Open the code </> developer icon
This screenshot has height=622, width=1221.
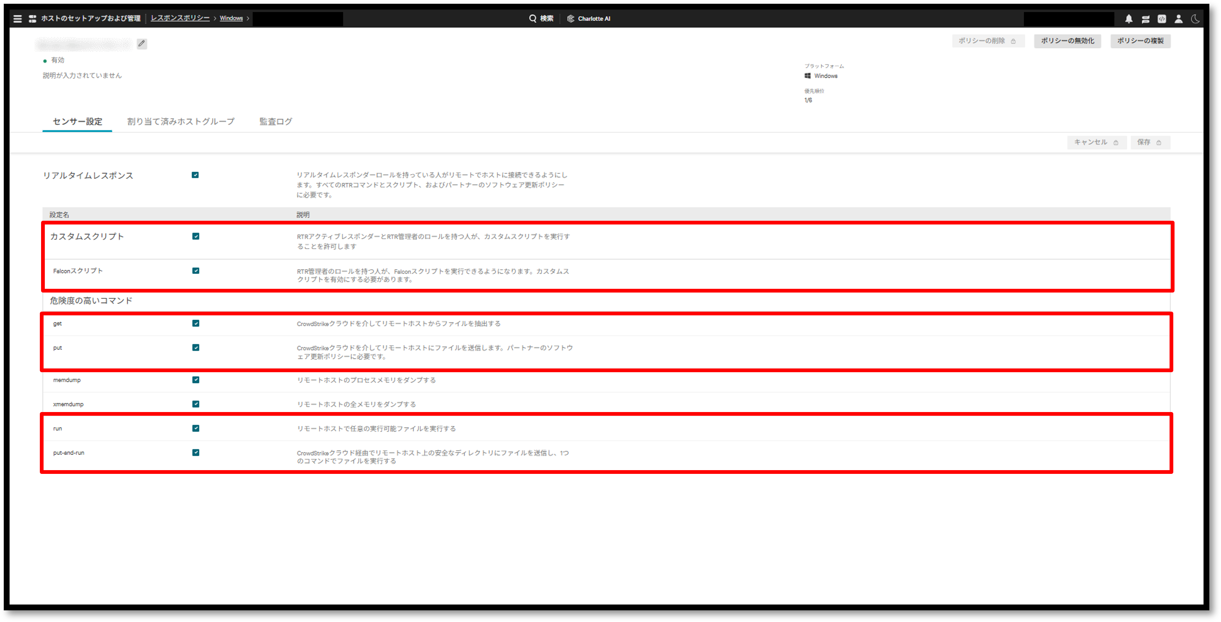(1162, 19)
